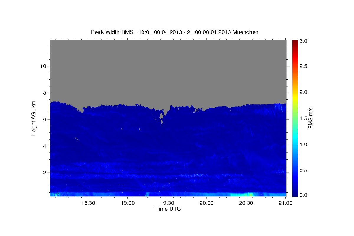Click the 20:30 time tick label

click(246, 203)
